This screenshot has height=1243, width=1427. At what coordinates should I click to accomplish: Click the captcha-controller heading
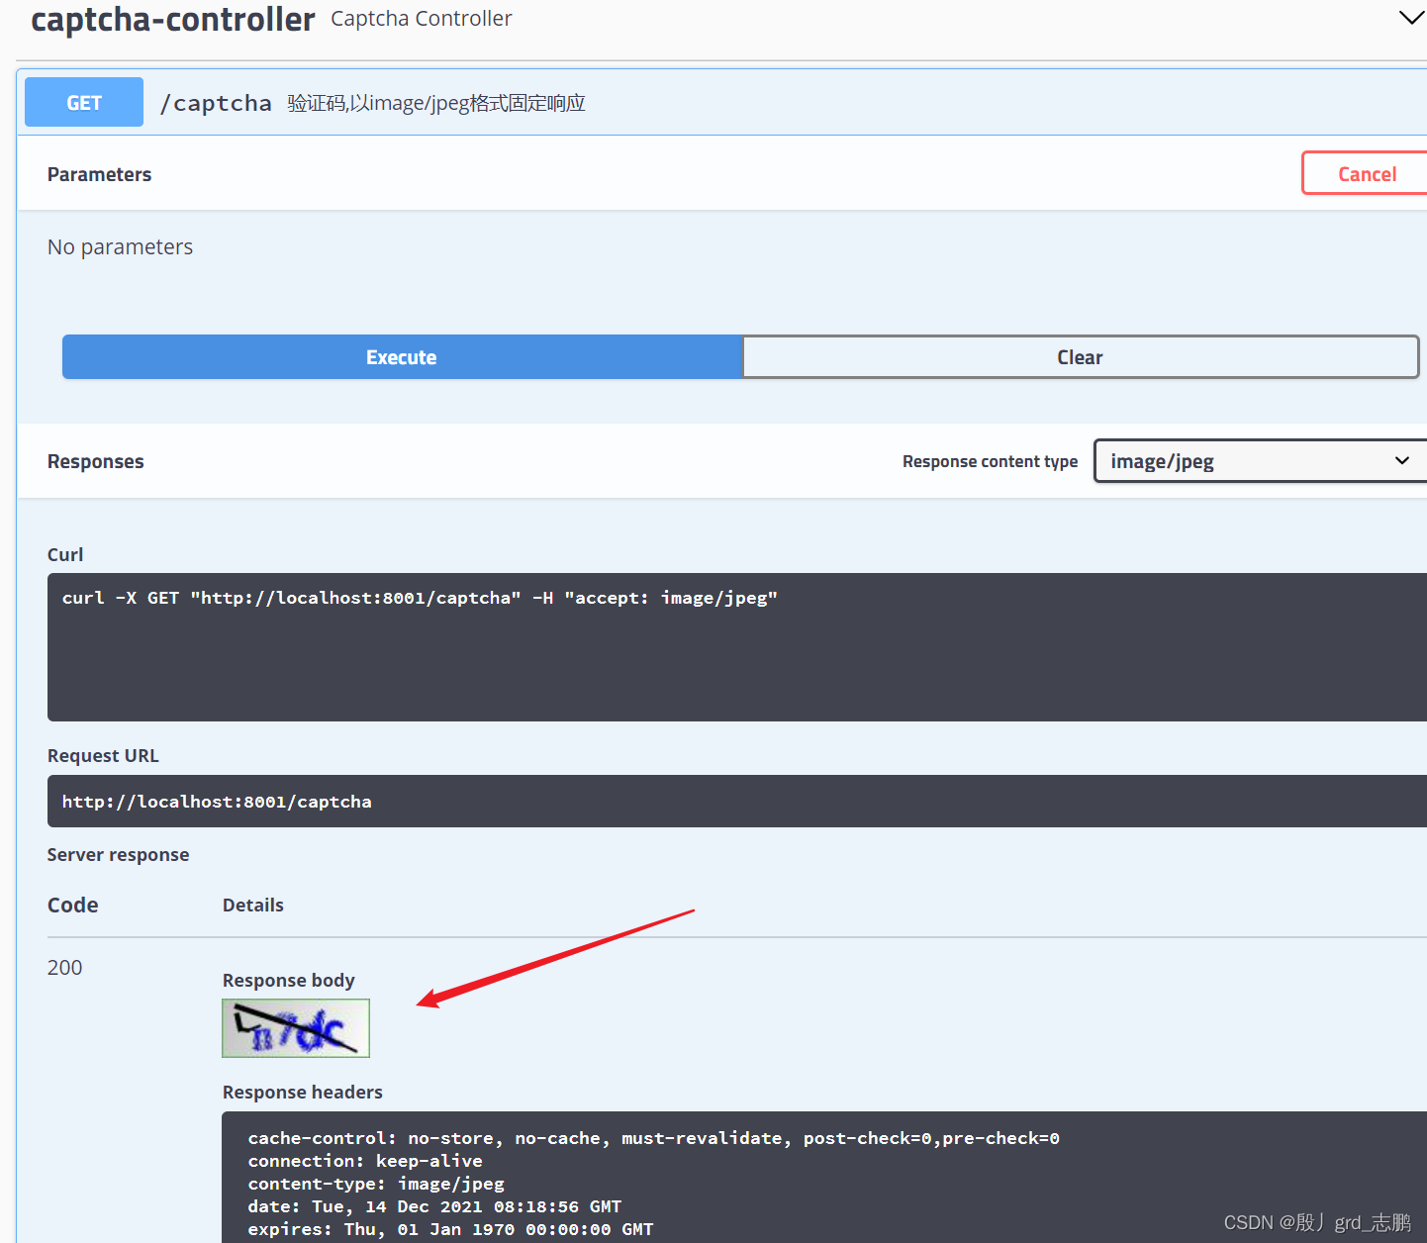point(173,20)
